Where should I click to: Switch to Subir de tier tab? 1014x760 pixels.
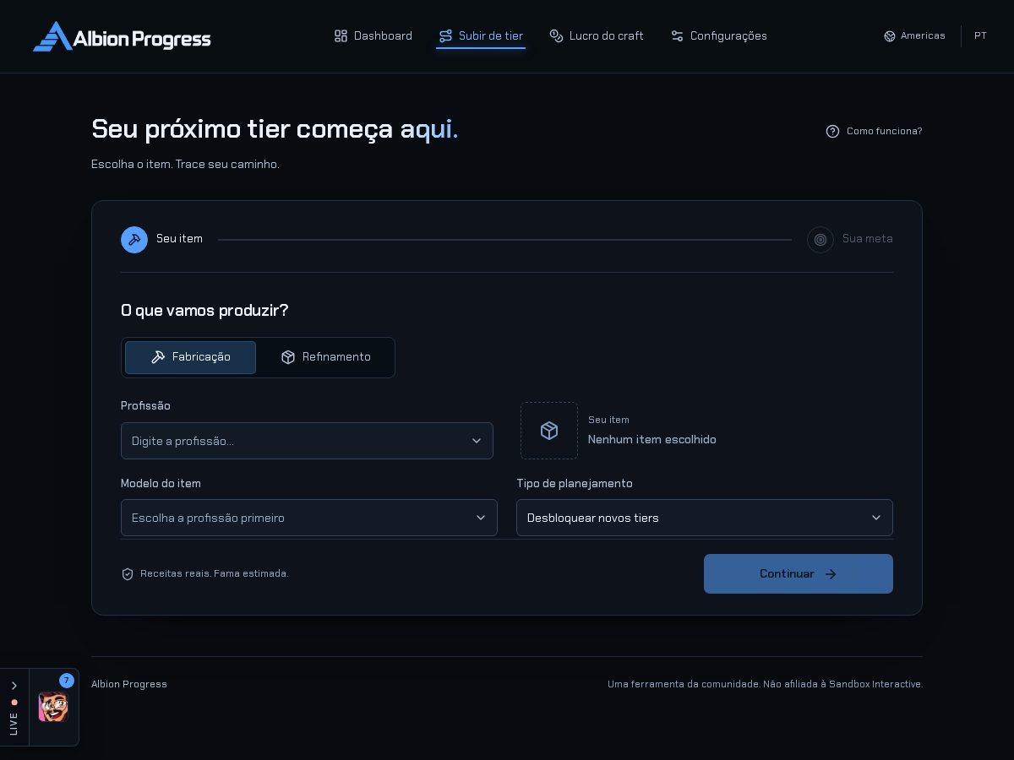click(481, 35)
